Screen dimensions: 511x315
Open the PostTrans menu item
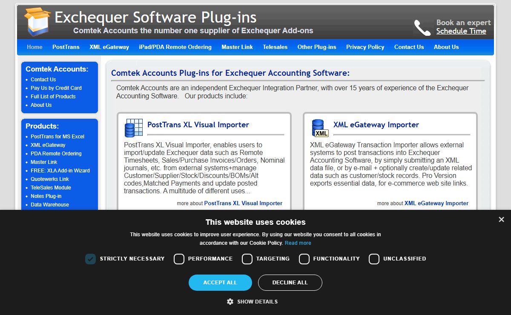66,47
